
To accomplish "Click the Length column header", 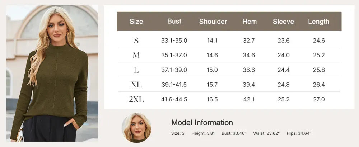I will point(318,22).
